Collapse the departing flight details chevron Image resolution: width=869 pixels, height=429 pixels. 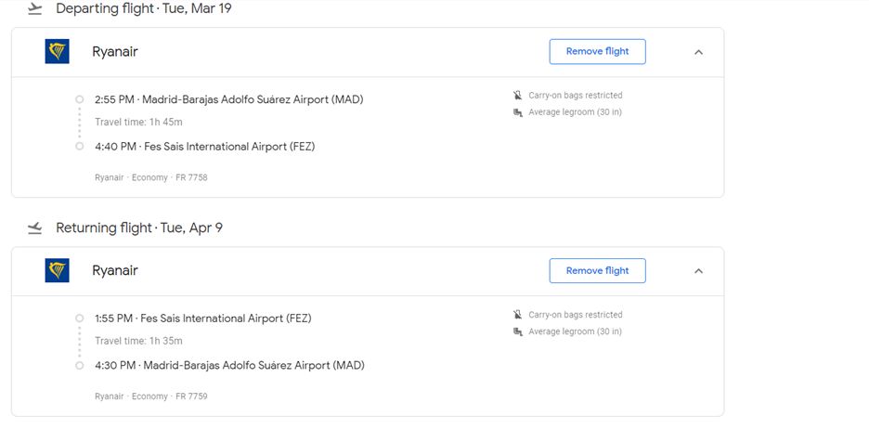[x=698, y=52]
